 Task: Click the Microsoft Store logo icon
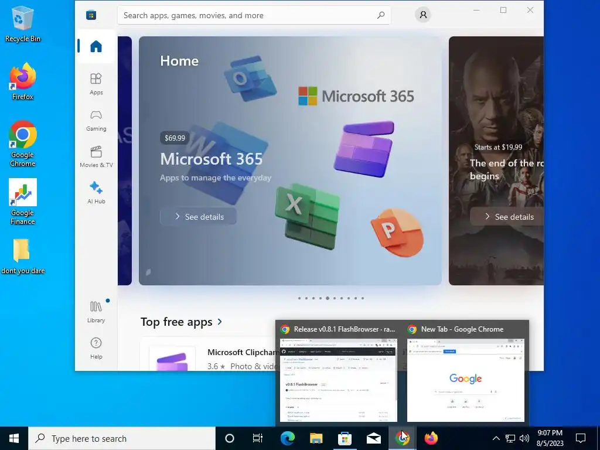[x=91, y=15]
